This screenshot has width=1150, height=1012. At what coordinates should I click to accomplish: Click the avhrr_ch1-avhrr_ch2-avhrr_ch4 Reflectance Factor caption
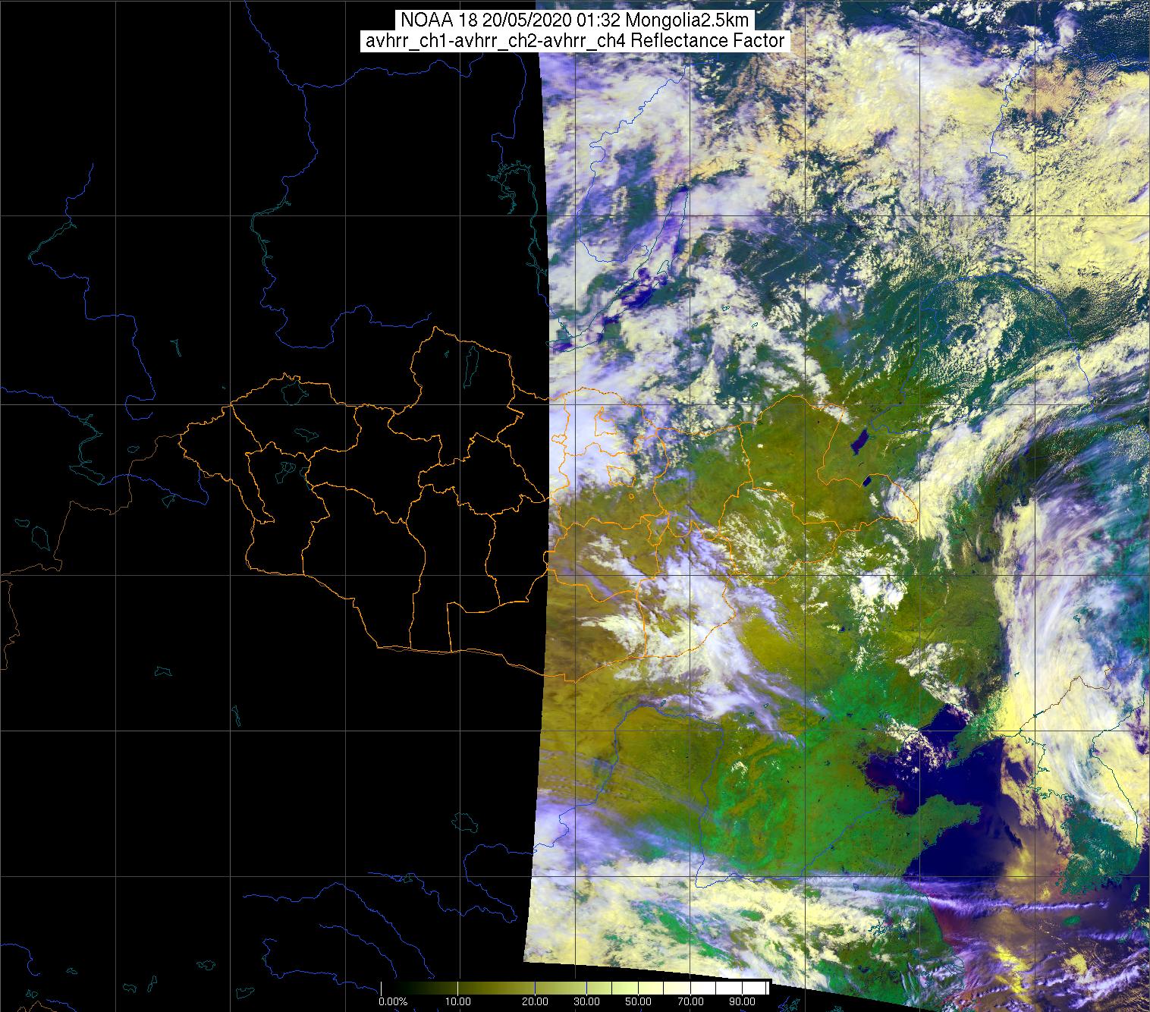[575, 41]
